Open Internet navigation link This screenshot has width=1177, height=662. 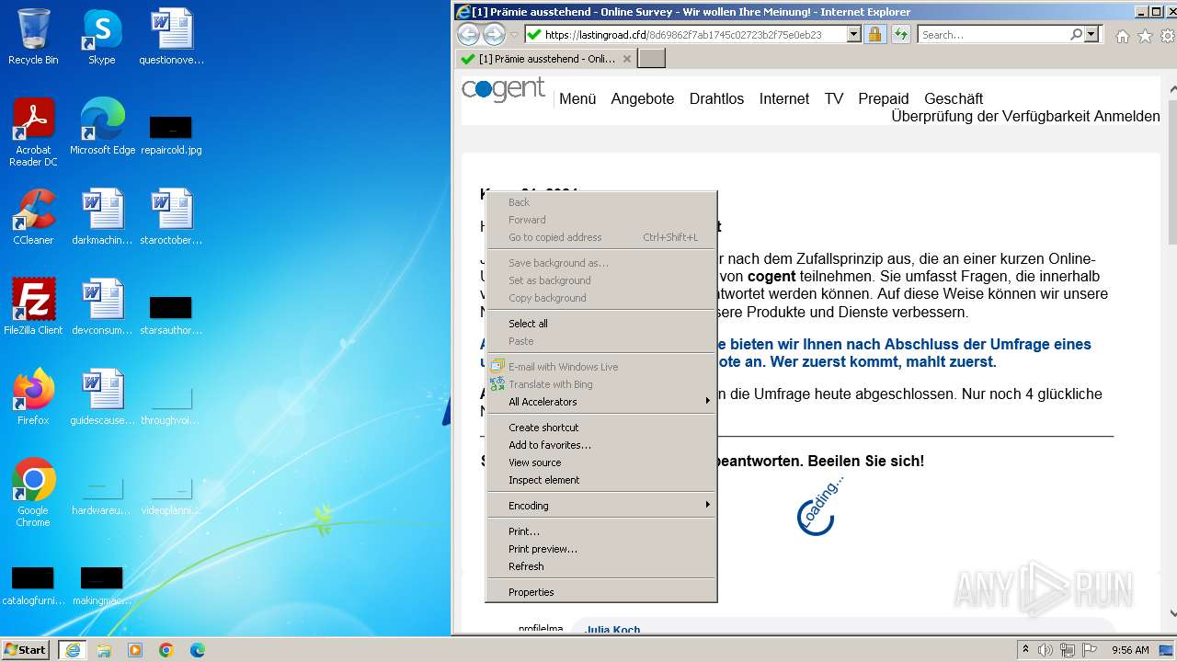[x=784, y=98]
